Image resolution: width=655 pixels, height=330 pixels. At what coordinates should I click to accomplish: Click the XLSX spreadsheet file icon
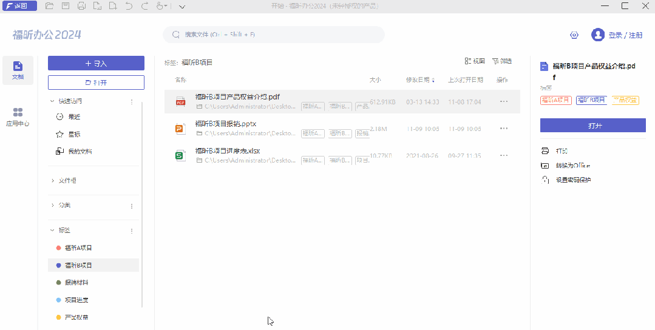click(x=180, y=156)
